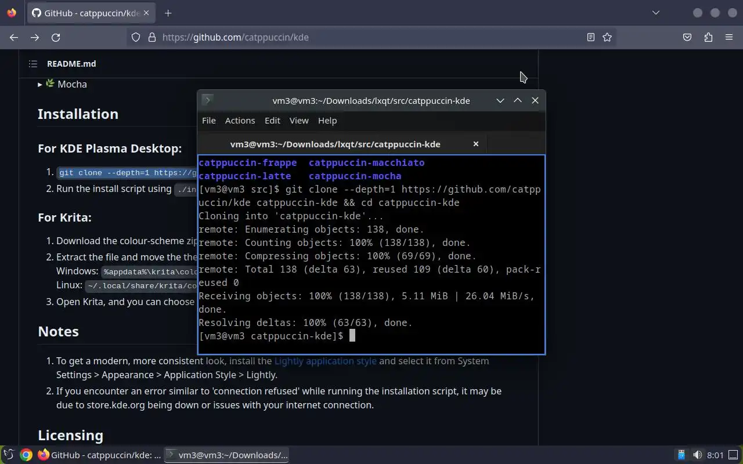This screenshot has width=743, height=464.
Task: Click catppuccin-mocha directory name in terminal
Action: (x=355, y=176)
